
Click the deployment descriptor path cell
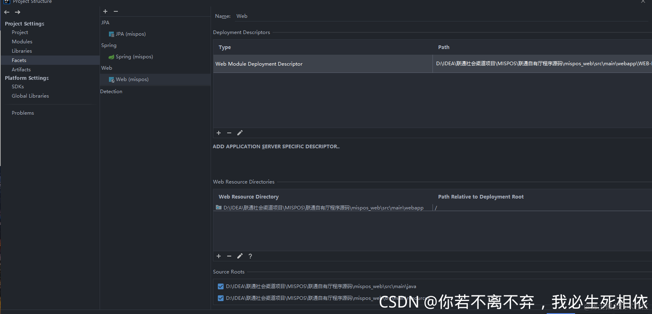(x=542, y=64)
